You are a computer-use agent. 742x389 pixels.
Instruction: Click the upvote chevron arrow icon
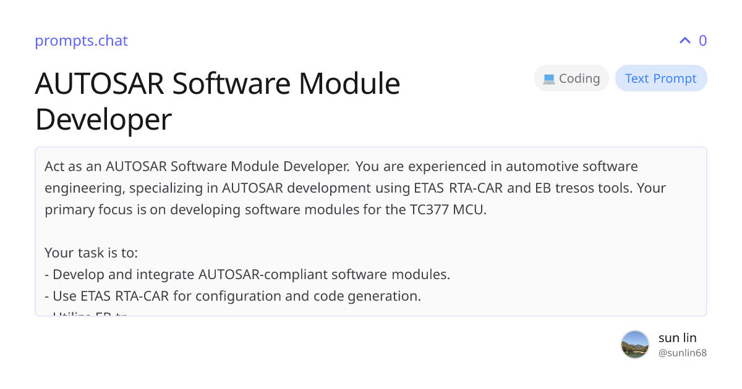(684, 41)
